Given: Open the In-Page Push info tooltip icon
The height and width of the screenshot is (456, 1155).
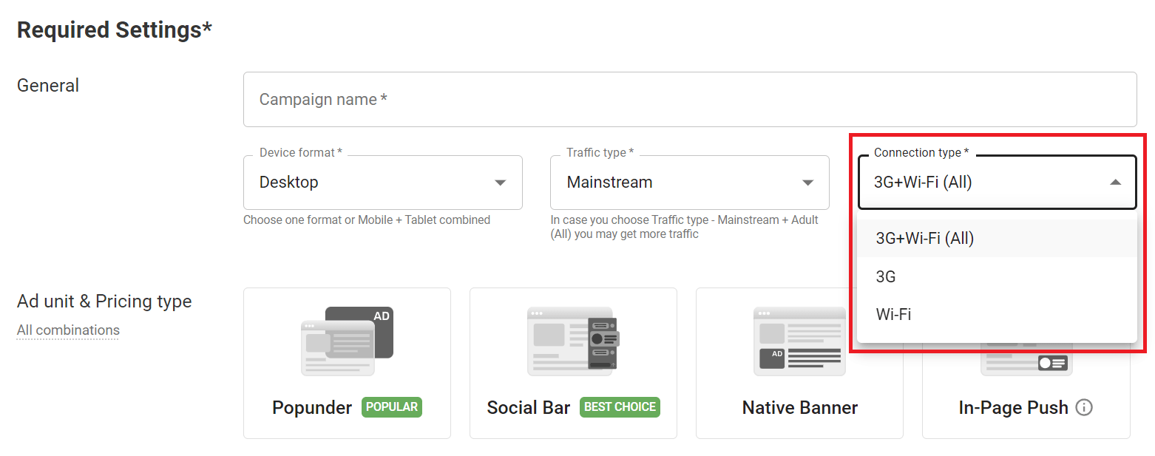Looking at the screenshot, I should coord(1084,407).
